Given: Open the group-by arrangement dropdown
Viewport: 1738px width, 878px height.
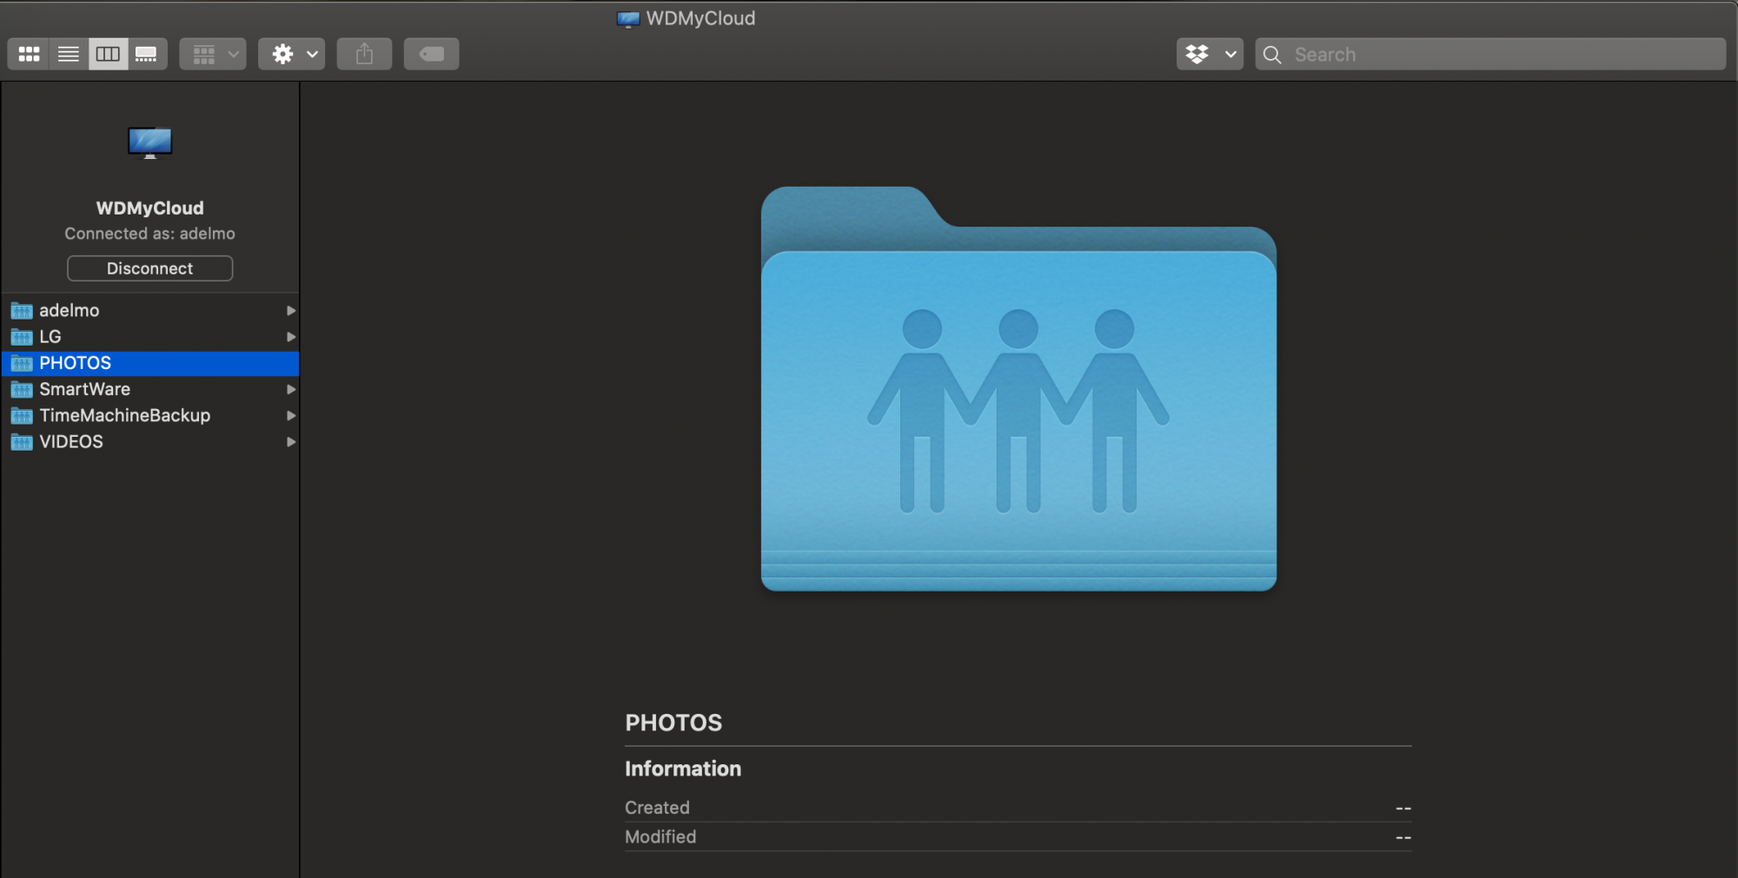Looking at the screenshot, I should click(x=213, y=54).
